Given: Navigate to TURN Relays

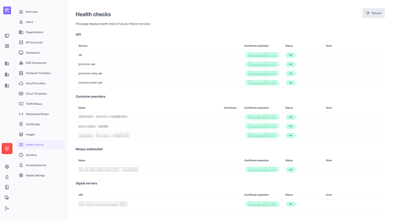Looking at the screenshot, I should click(34, 104).
